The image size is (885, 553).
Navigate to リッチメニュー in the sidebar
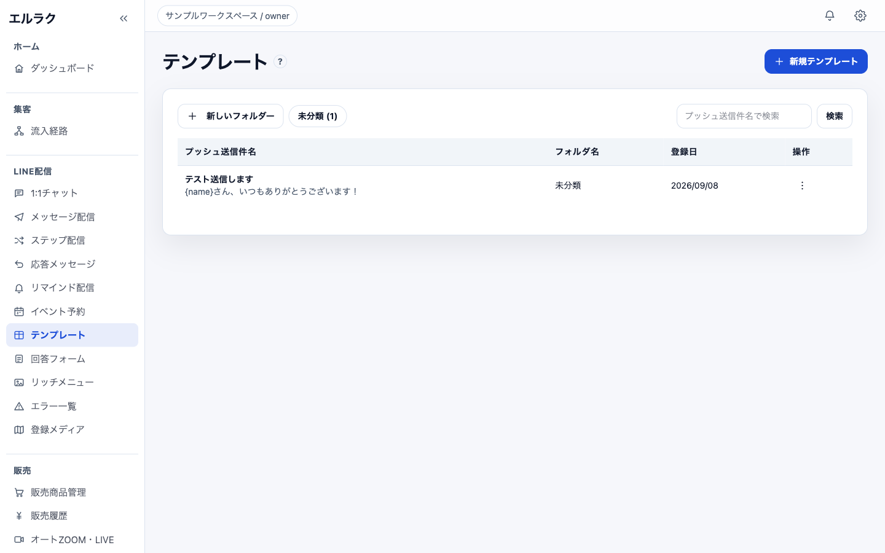click(x=72, y=382)
